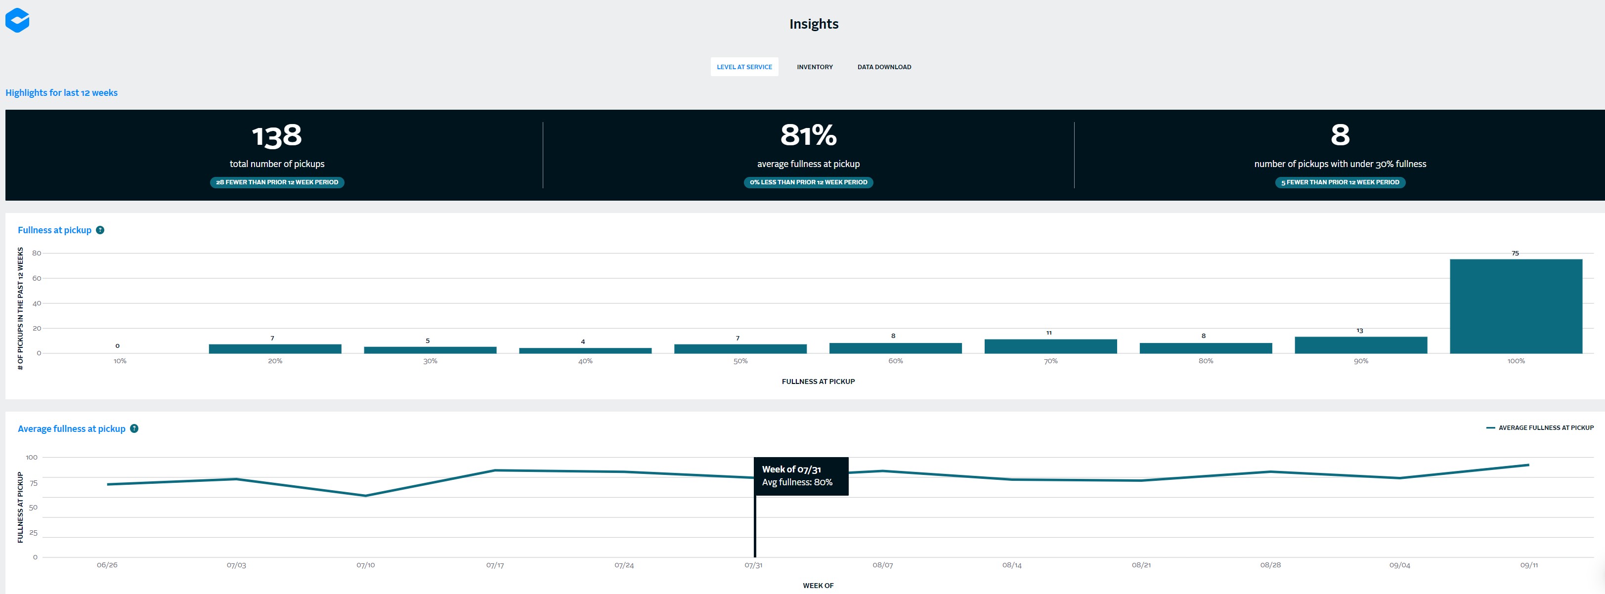Click line chart point at week 07/10
The height and width of the screenshot is (594, 1605).
pyautogui.click(x=366, y=496)
